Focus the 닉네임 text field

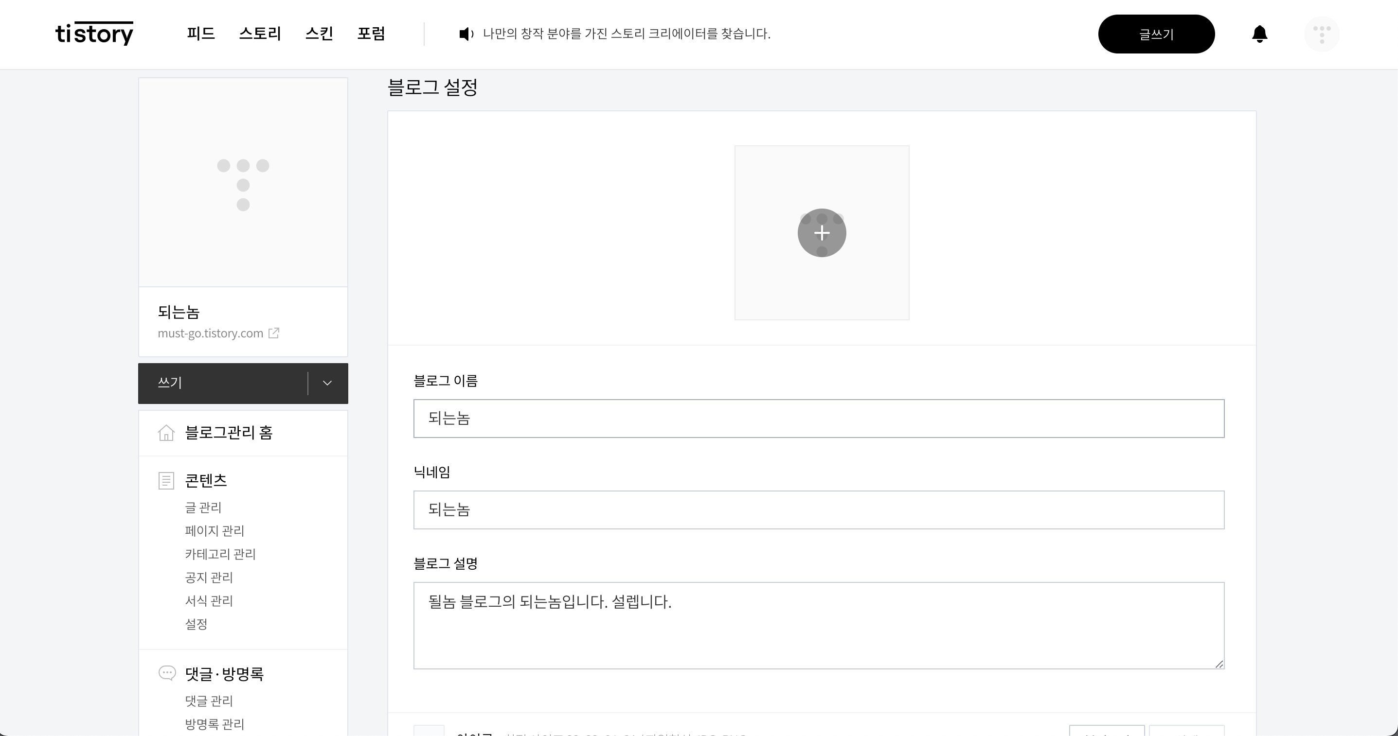pyautogui.click(x=818, y=510)
